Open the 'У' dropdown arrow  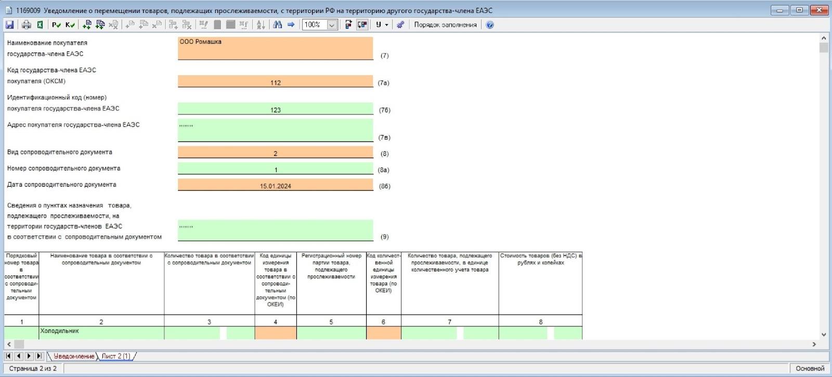coord(386,24)
